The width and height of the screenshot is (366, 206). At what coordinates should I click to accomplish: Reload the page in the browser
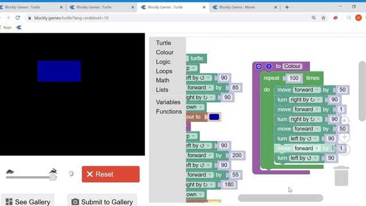click(x=18, y=18)
